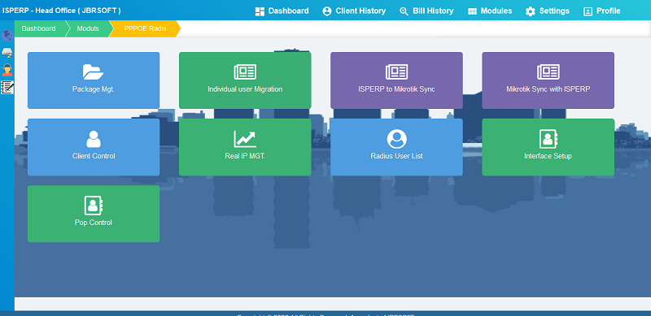Open Mikrotik Sync with ISPERP tile
Screen dimensions: 651x316
[548, 80]
